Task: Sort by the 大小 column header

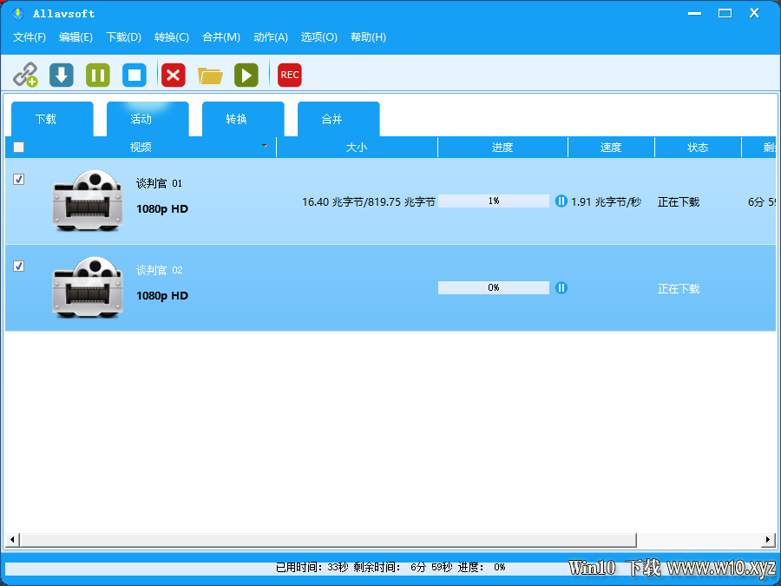Action: 357,147
